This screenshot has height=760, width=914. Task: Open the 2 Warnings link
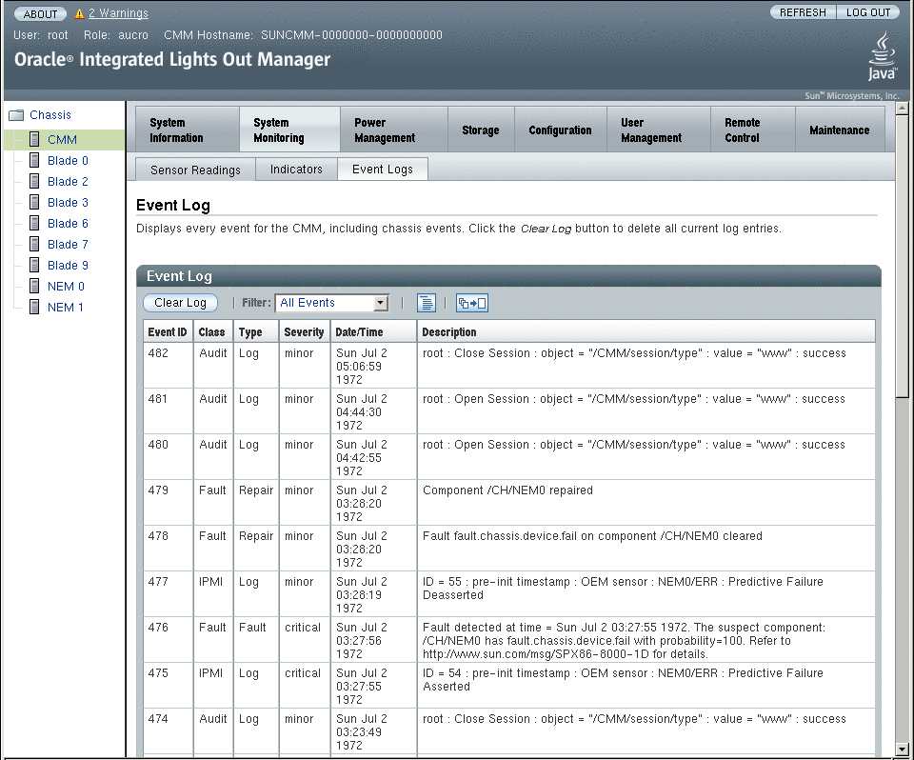click(118, 12)
